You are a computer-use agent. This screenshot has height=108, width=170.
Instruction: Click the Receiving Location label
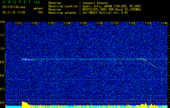click(63, 6)
